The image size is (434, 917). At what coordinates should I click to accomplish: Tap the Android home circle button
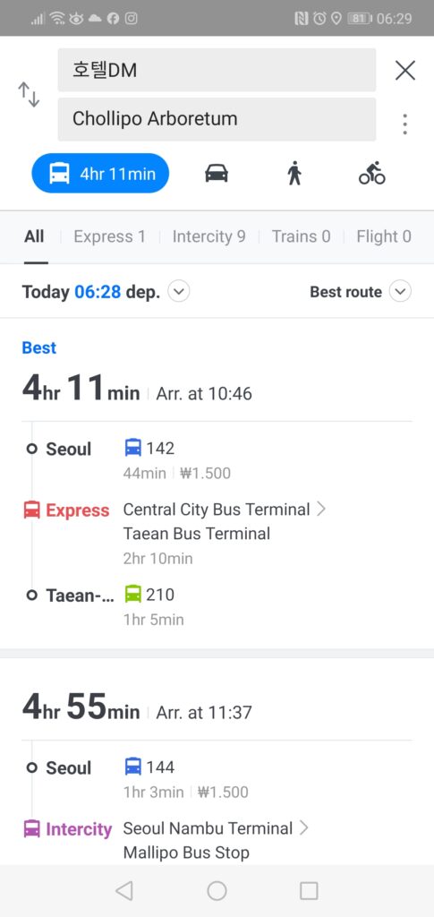pyautogui.click(x=217, y=891)
